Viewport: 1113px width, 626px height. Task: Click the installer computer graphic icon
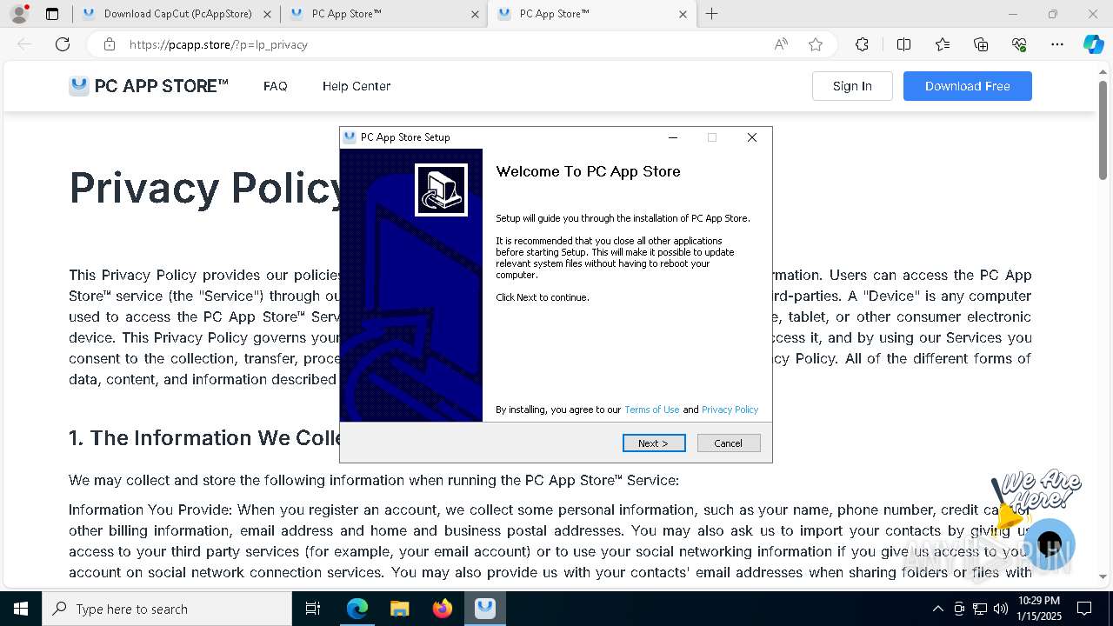[441, 190]
